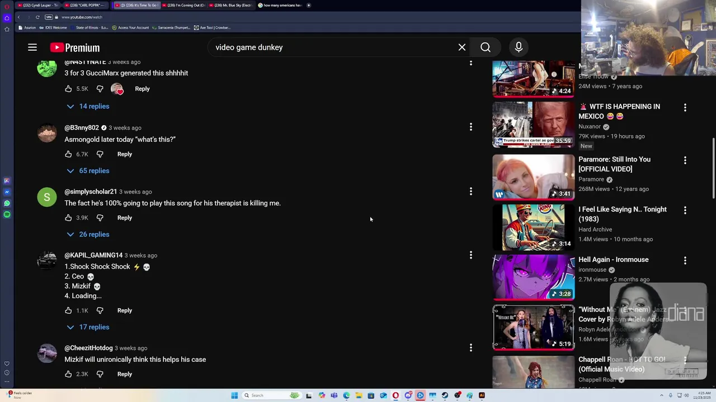
Task: Switch to the 'I'm Coming Out' browser tab
Action: 185,5
